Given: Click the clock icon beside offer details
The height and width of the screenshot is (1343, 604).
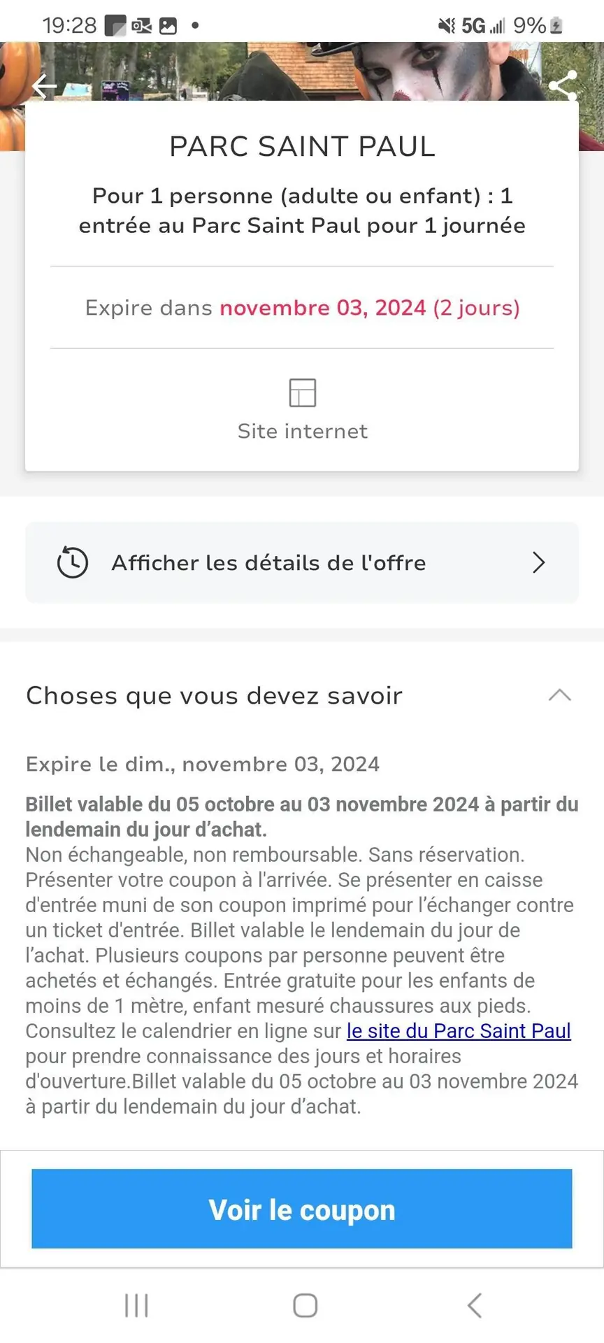Looking at the screenshot, I should (x=73, y=562).
